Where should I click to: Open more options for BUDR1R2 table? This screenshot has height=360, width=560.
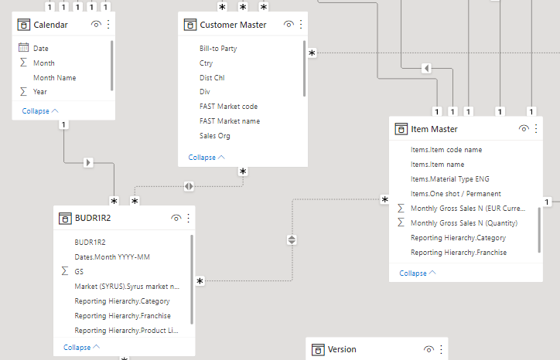tap(188, 218)
